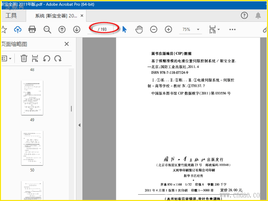268x201 pixels.
Task: Click the 页面缩略图 panel title
Action: pyautogui.click(x=14, y=44)
